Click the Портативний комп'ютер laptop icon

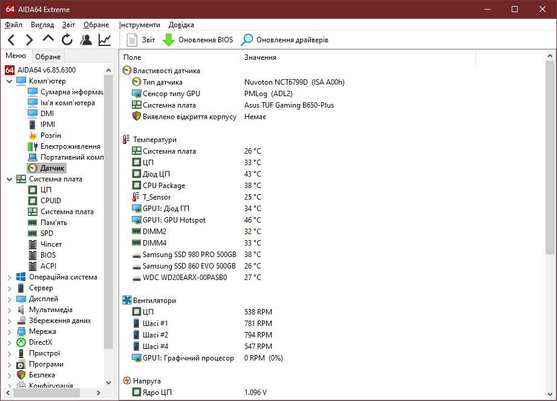[33, 157]
